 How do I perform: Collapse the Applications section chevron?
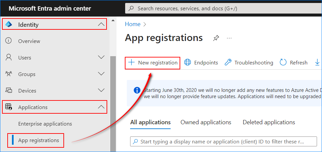tap(101, 107)
